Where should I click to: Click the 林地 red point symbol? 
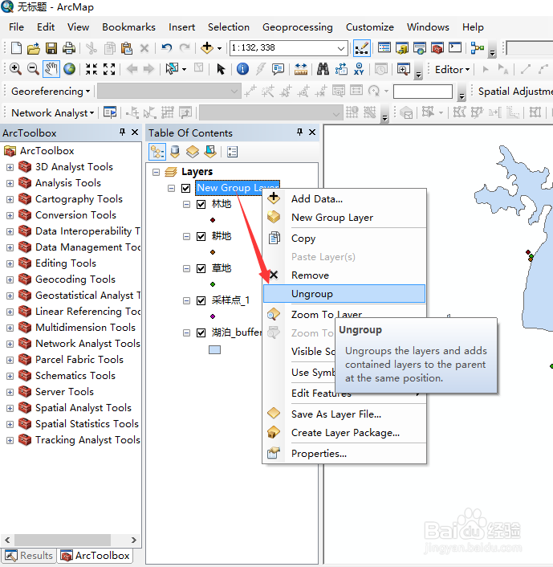[213, 220]
